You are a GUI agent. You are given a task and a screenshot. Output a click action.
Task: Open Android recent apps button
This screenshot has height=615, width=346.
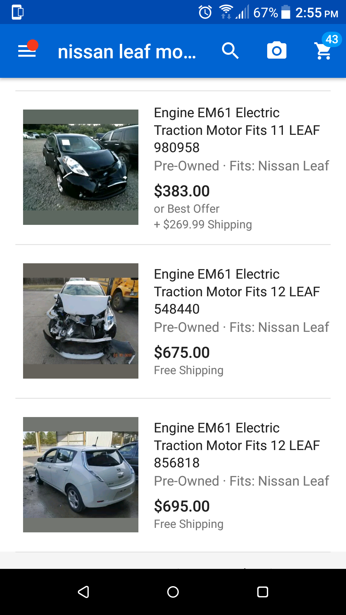[x=262, y=592]
